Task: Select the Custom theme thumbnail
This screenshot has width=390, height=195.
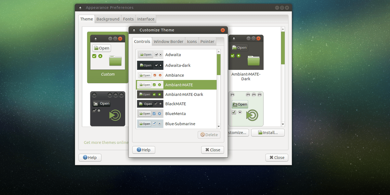Action: click(108, 57)
